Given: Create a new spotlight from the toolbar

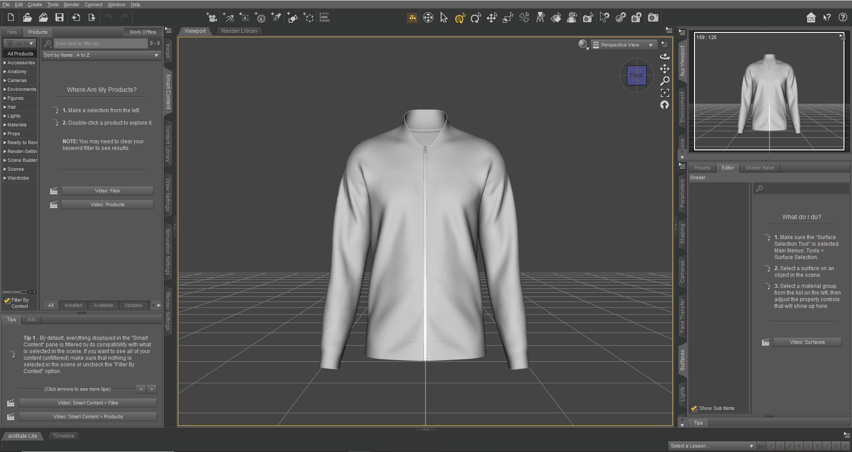Looking at the screenshot, I should point(276,18).
